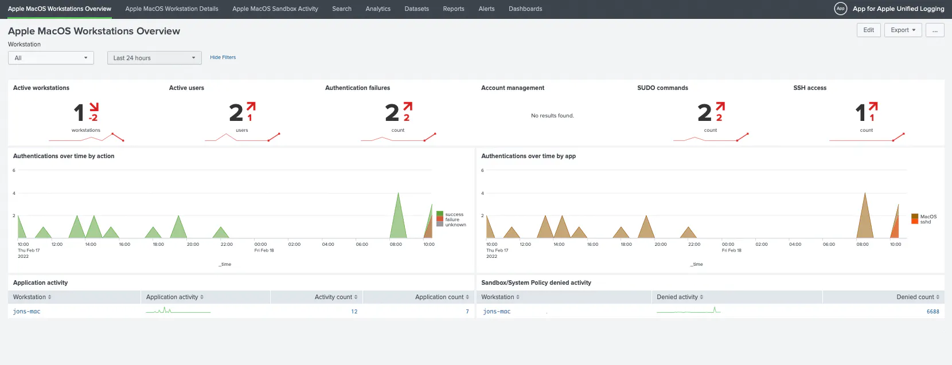Click the brown 'MacOS' legend swatch
The height and width of the screenshot is (365, 952).
coord(915,217)
